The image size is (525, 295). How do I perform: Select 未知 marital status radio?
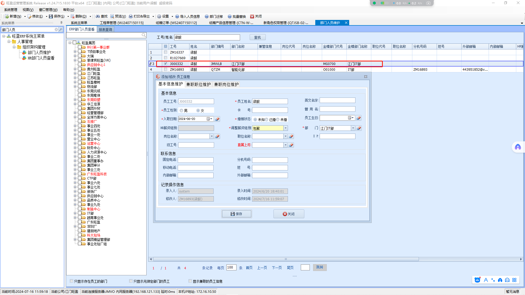pyautogui.click(x=255, y=120)
